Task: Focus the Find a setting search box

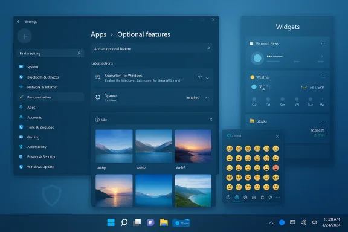Action: click(50, 53)
